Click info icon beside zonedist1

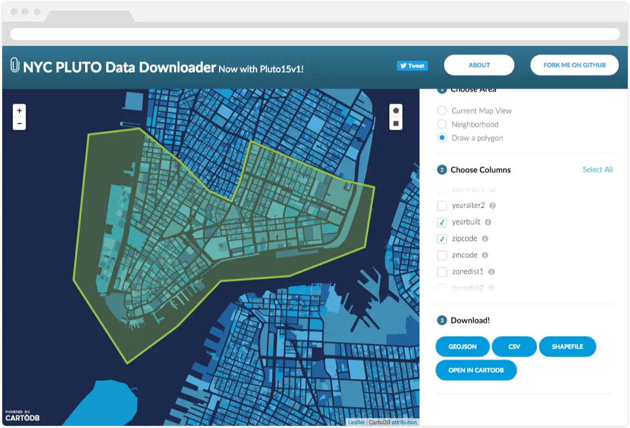tap(492, 272)
